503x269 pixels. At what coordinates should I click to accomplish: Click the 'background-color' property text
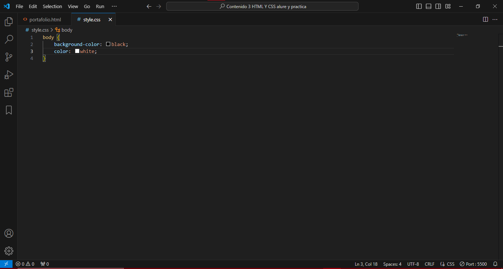(77, 44)
